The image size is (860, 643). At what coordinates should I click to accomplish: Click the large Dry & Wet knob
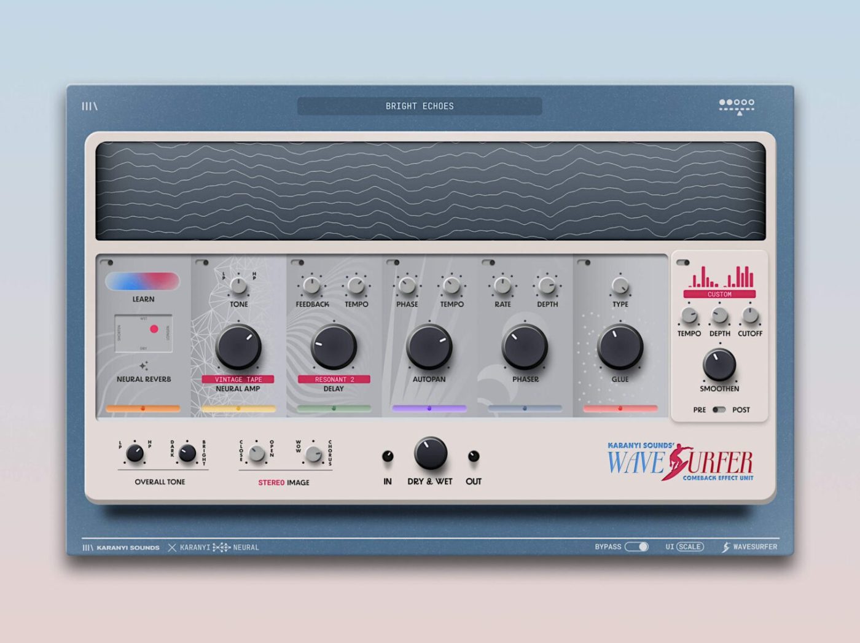tap(430, 454)
